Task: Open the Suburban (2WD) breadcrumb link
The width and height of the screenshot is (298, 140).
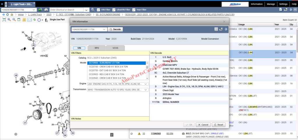Action: click(74, 15)
